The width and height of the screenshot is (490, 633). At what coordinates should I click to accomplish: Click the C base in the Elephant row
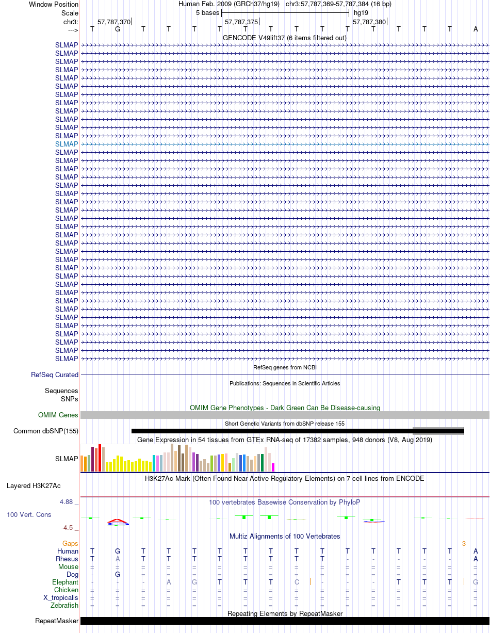click(297, 582)
